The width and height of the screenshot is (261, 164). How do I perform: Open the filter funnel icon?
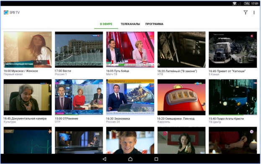245,13
